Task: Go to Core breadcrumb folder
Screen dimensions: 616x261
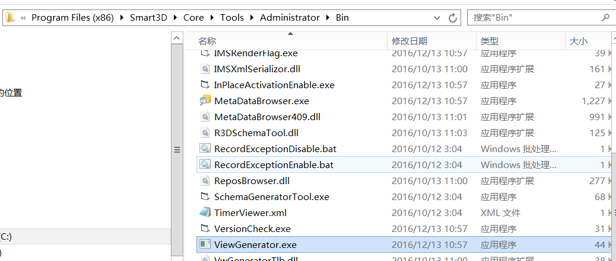Action: click(193, 18)
